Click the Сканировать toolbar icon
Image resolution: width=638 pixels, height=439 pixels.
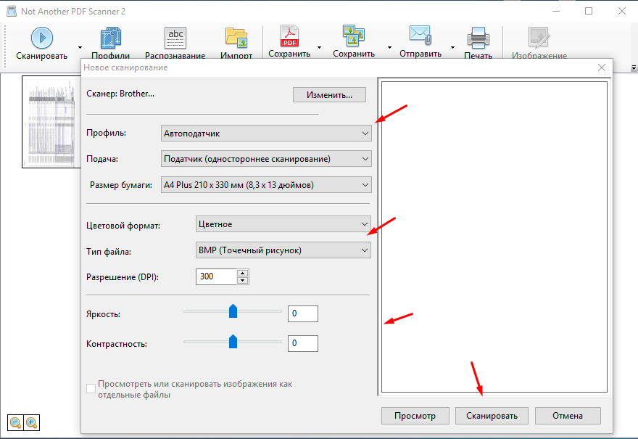42,38
